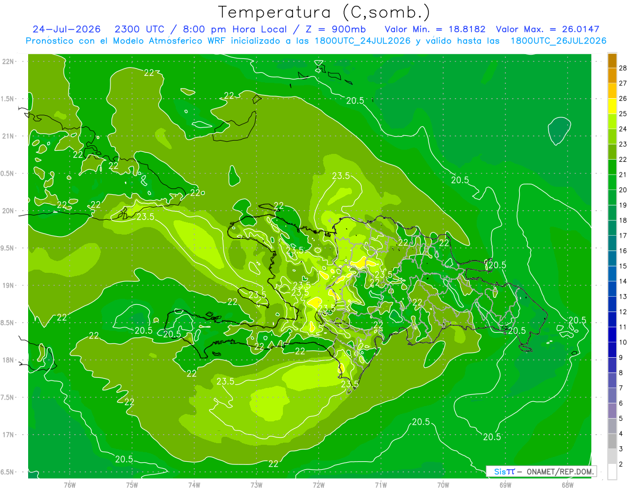Click the "18N" latitude axis label
The height and width of the screenshot is (492, 637).
(8, 360)
